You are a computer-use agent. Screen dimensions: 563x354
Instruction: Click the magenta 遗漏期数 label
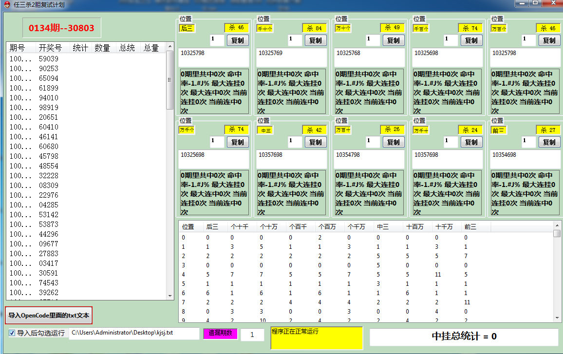(x=221, y=334)
